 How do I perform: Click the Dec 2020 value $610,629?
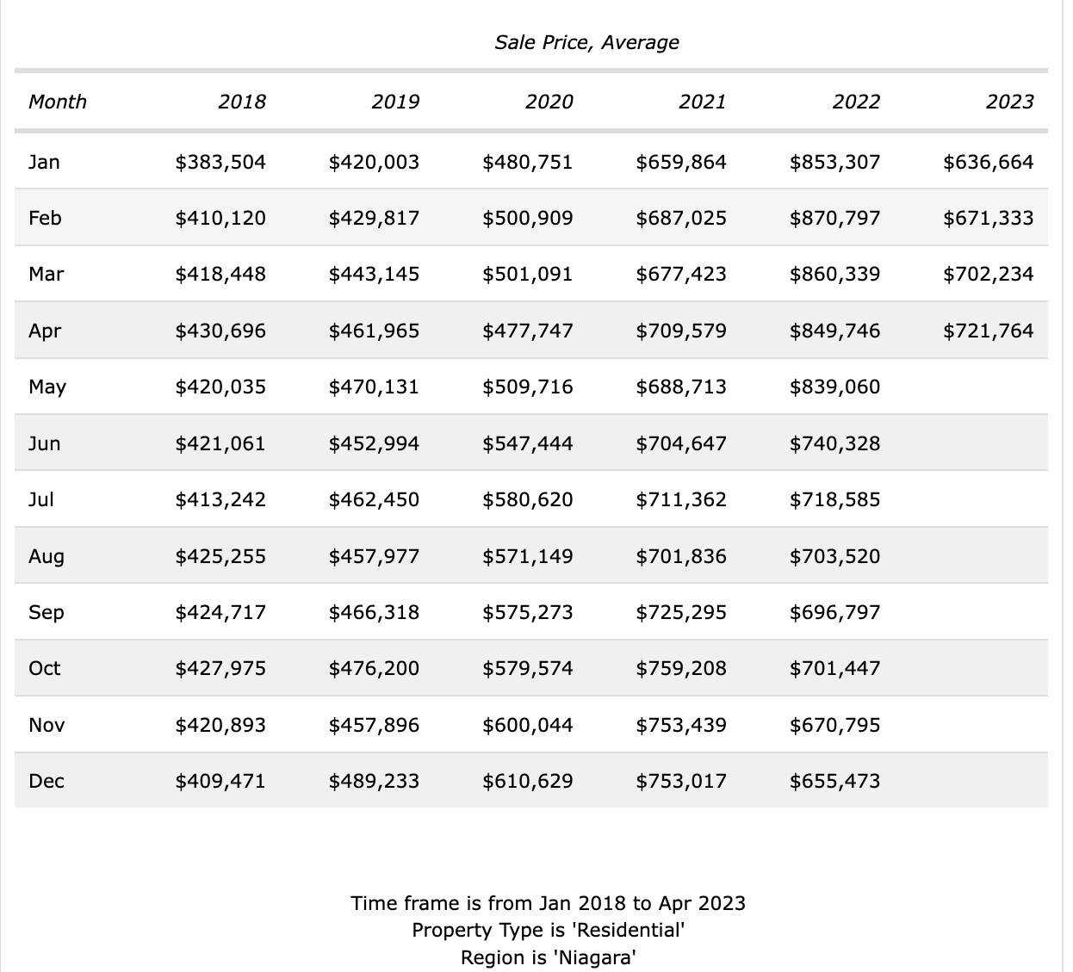(527, 781)
